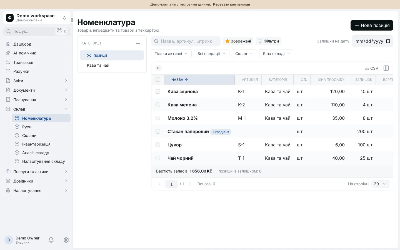Open the Тільки активні dropdown
Image resolution: width=400 pixels, height=250 pixels.
click(x=171, y=54)
